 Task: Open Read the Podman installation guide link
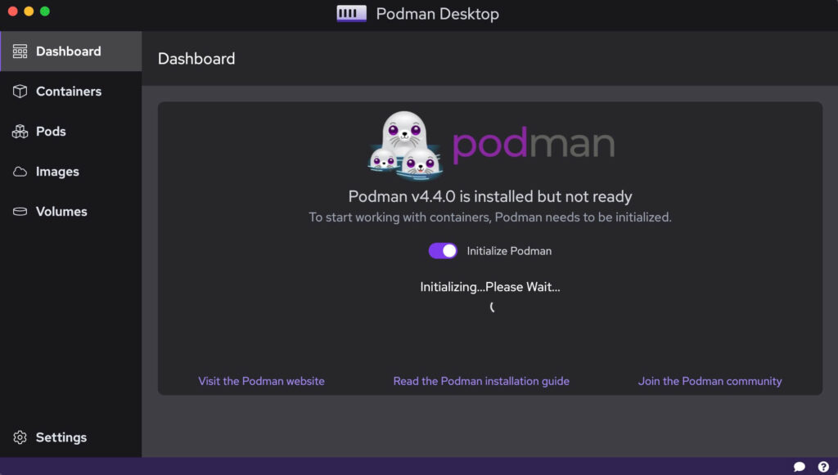(x=481, y=381)
